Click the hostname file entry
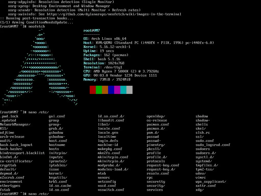The width and height of the screenshot is (261, 196). [57, 145]
